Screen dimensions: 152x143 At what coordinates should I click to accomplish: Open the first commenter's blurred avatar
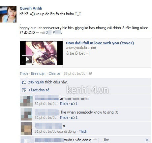(26, 101)
